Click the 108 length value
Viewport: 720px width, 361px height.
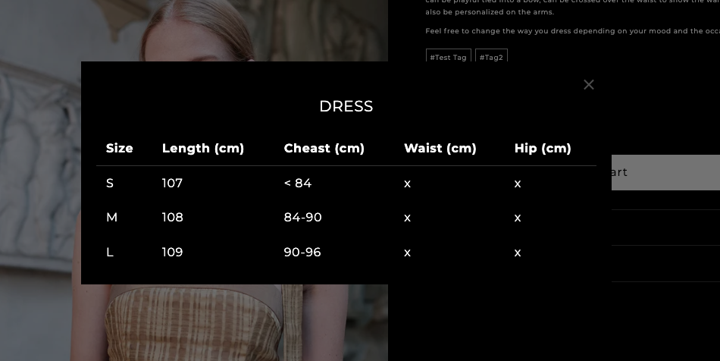tap(172, 218)
